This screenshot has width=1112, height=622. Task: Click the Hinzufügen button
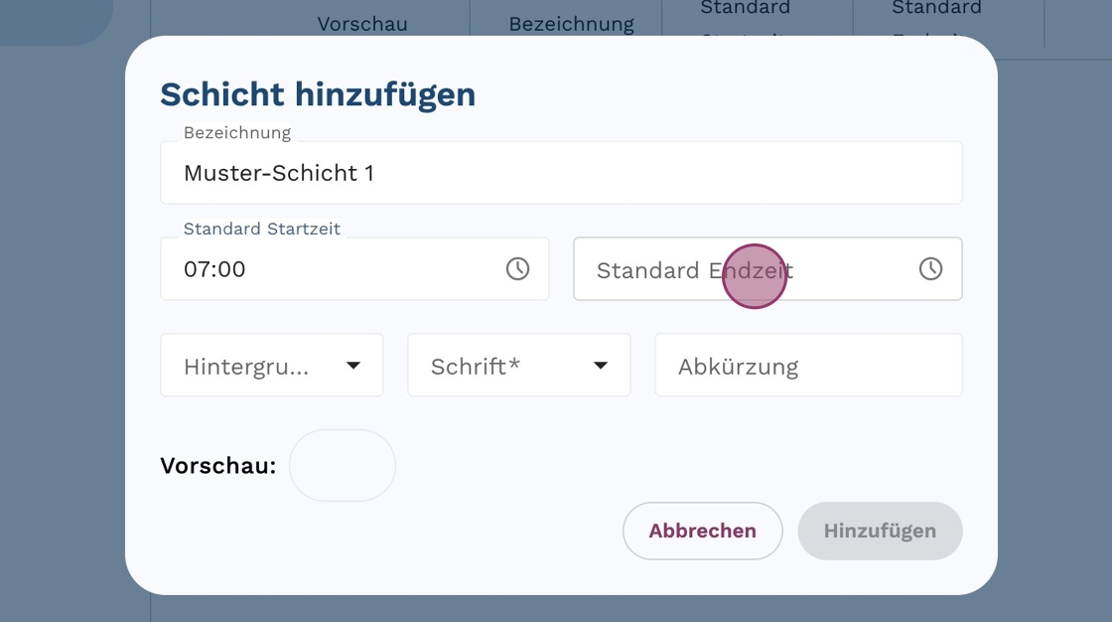coord(880,531)
